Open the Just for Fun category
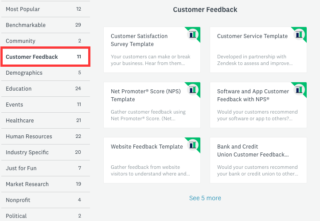The width and height of the screenshot is (320, 221). coord(46,168)
